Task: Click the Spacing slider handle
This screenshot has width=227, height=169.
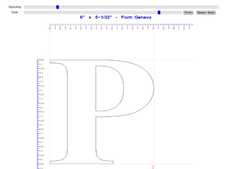Action: click(x=57, y=7)
